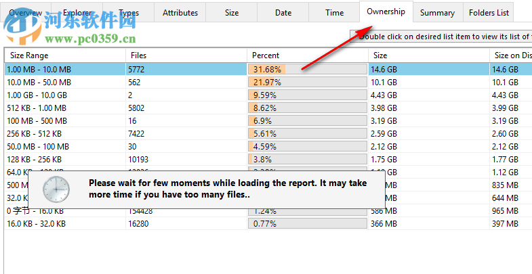Image resolution: width=532 pixels, height=274 pixels.
Task: Sort by Files column header
Action: [186, 55]
